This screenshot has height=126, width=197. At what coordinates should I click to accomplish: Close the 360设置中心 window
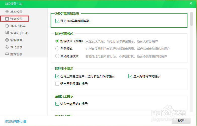[191, 3]
